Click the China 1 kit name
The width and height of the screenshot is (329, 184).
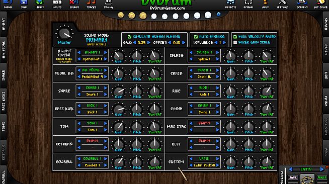click(204, 106)
